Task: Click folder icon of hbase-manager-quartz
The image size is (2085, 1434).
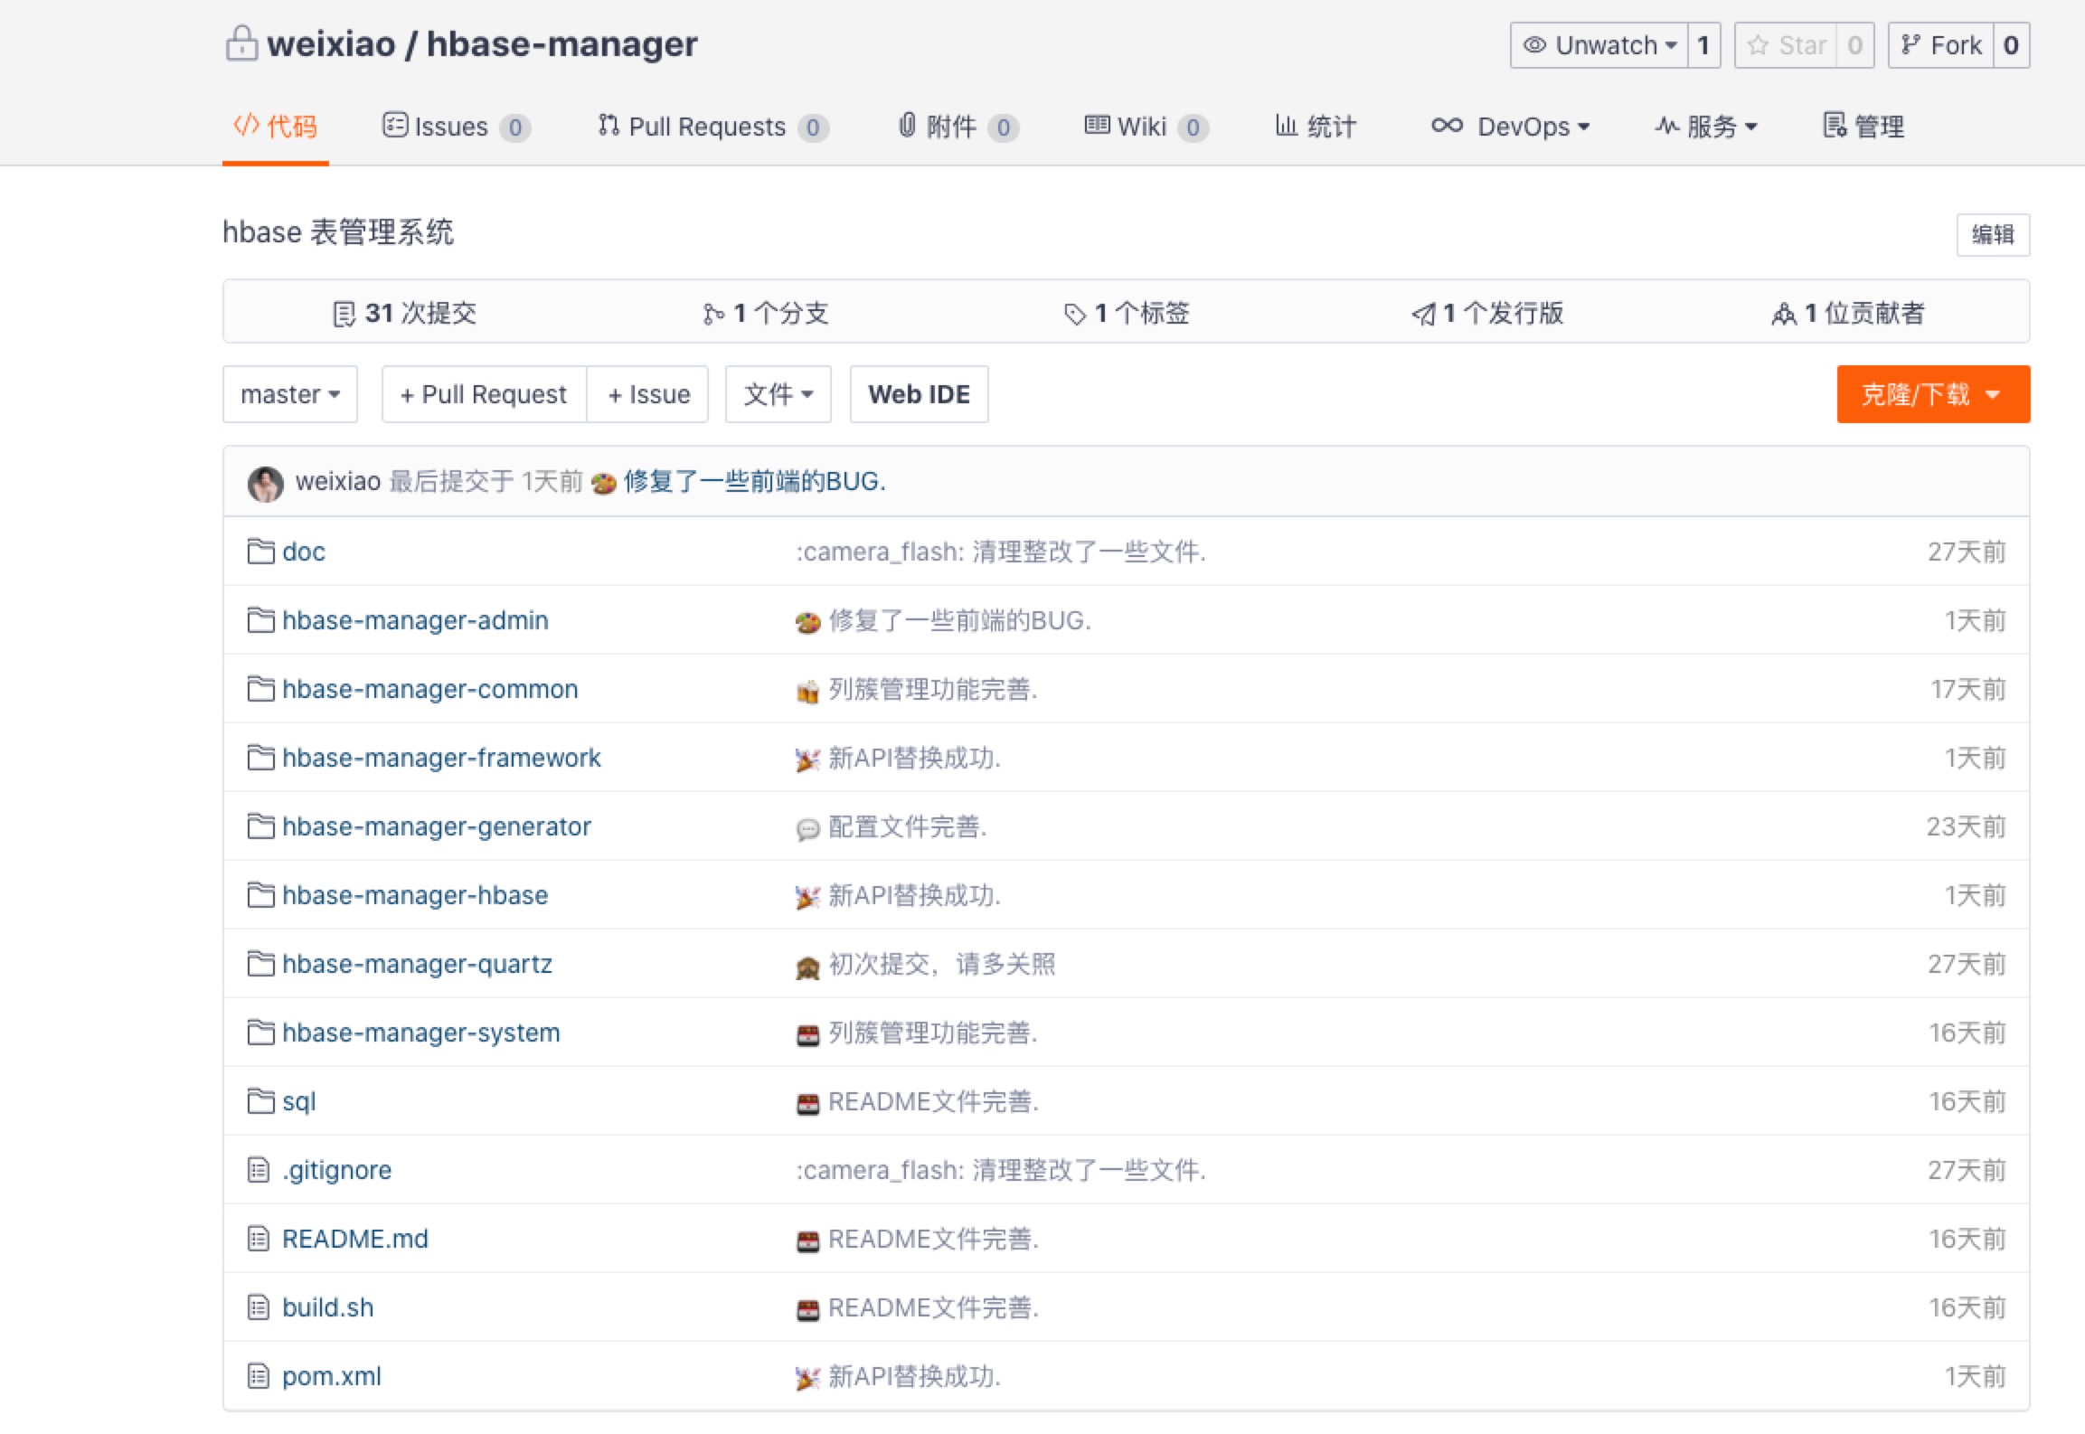Action: pyautogui.click(x=260, y=964)
